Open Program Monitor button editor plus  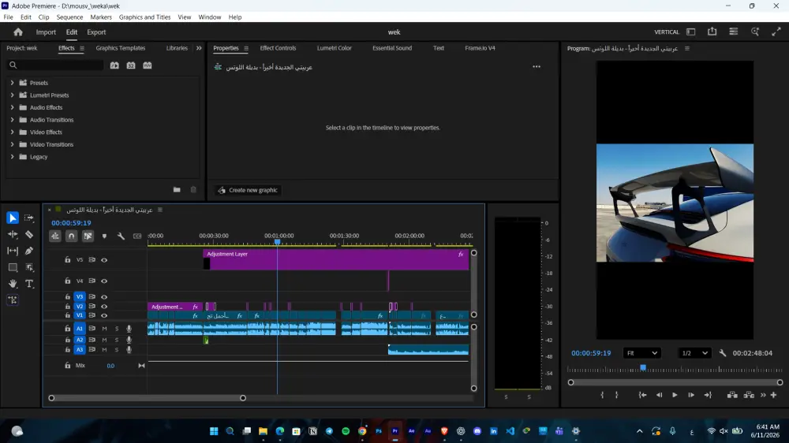click(774, 395)
